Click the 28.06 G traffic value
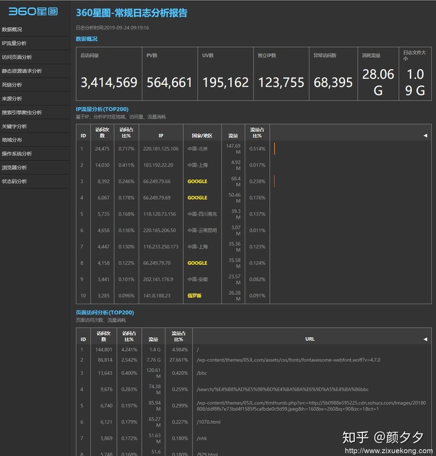Screen dimensions: 436x456 click(x=378, y=82)
